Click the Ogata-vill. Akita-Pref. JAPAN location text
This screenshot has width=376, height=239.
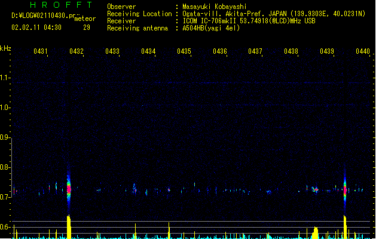(x=234, y=14)
